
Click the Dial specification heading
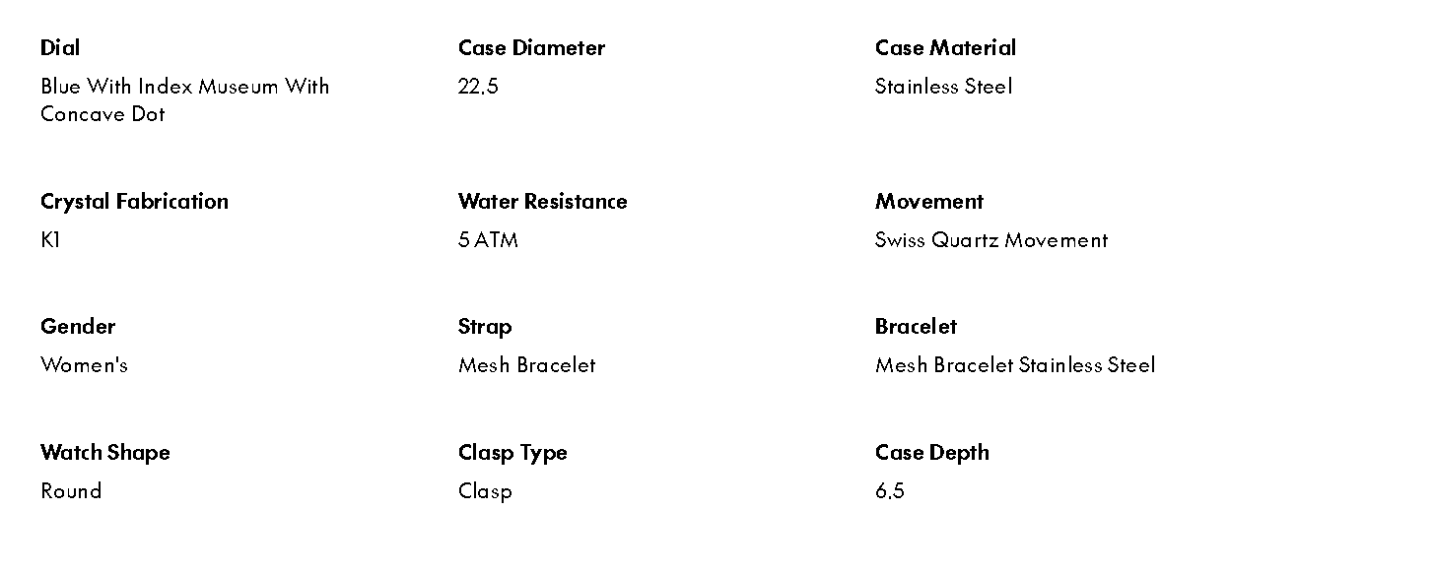(60, 48)
